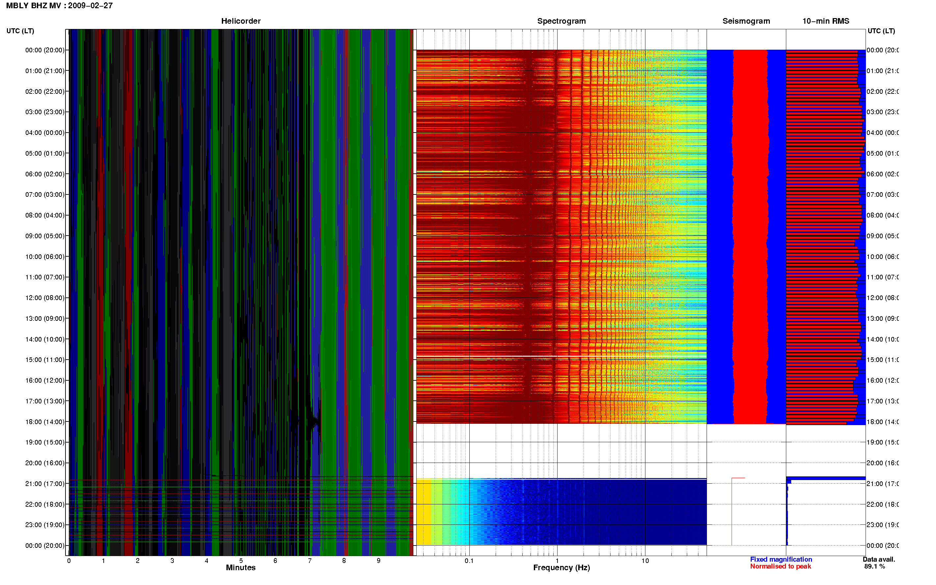Image resolution: width=936 pixels, height=585 pixels.
Task: Select the left time label '09:00 (05:00)'
Action: coord(45,236)
